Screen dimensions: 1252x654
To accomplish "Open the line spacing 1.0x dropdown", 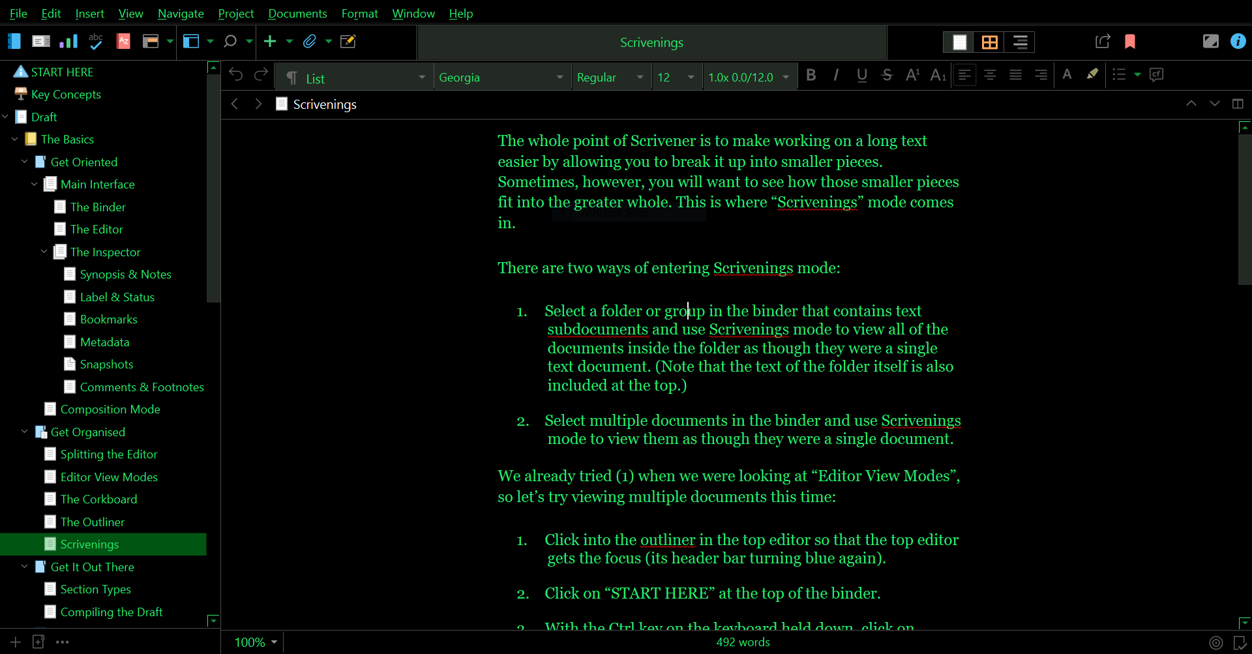I will (749, 78).
